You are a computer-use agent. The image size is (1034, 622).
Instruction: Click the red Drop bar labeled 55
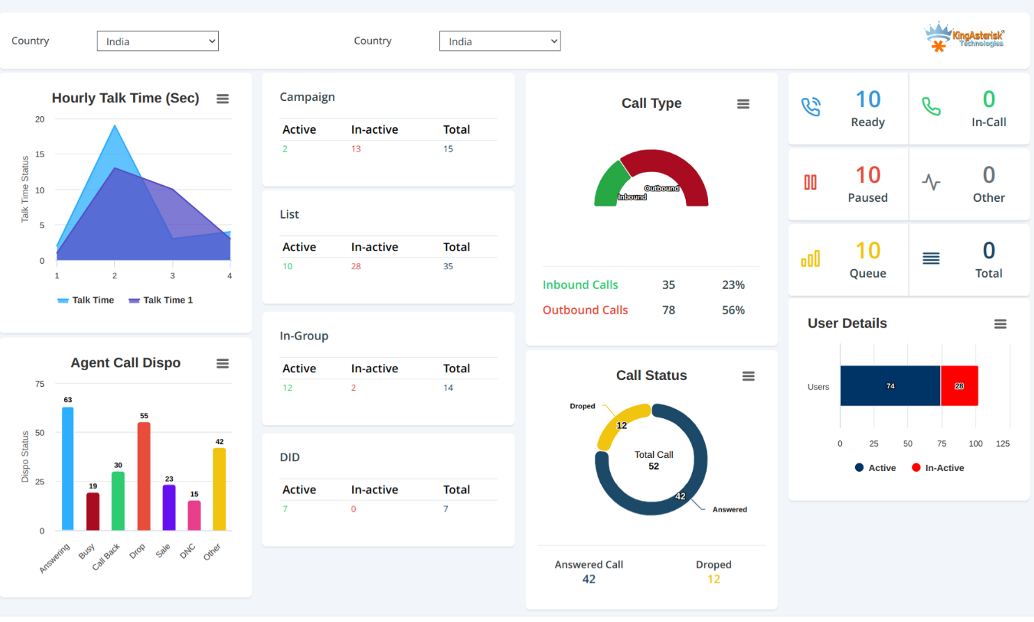pyautogui.click(x=144, y=477)
